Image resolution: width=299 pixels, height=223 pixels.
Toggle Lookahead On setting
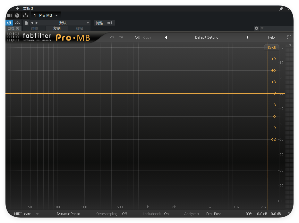tap(166, 214)
